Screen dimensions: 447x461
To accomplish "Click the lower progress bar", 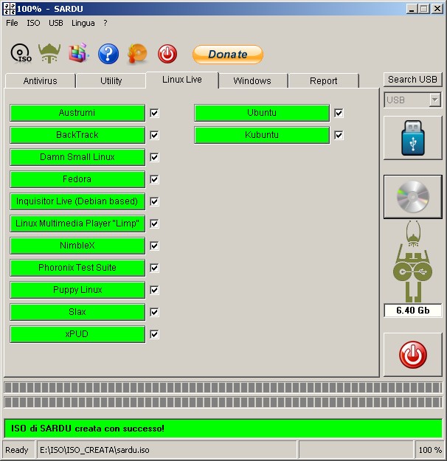I will [x=223, y=402].
